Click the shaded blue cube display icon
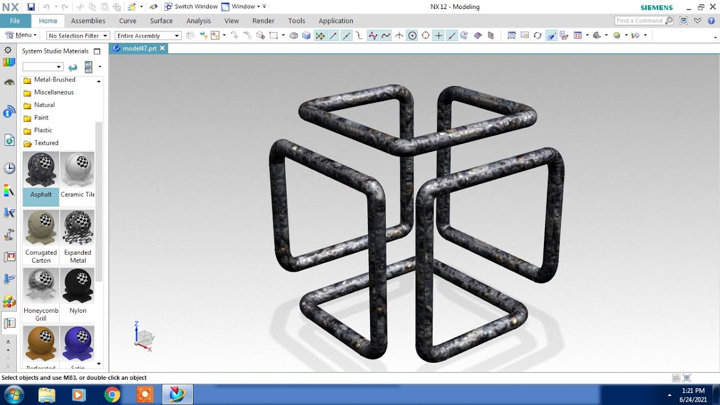 (307, 35)
